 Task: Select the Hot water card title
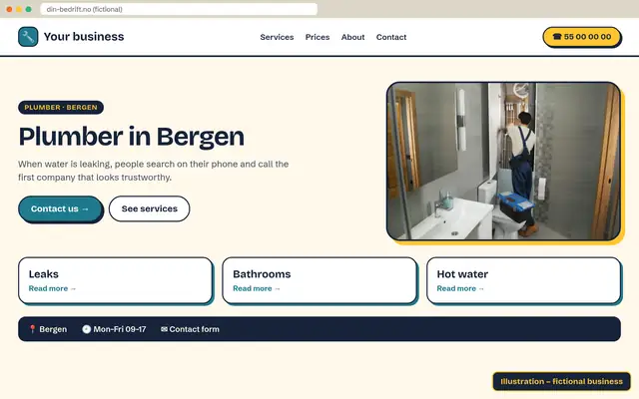click(x=462, y=274)
